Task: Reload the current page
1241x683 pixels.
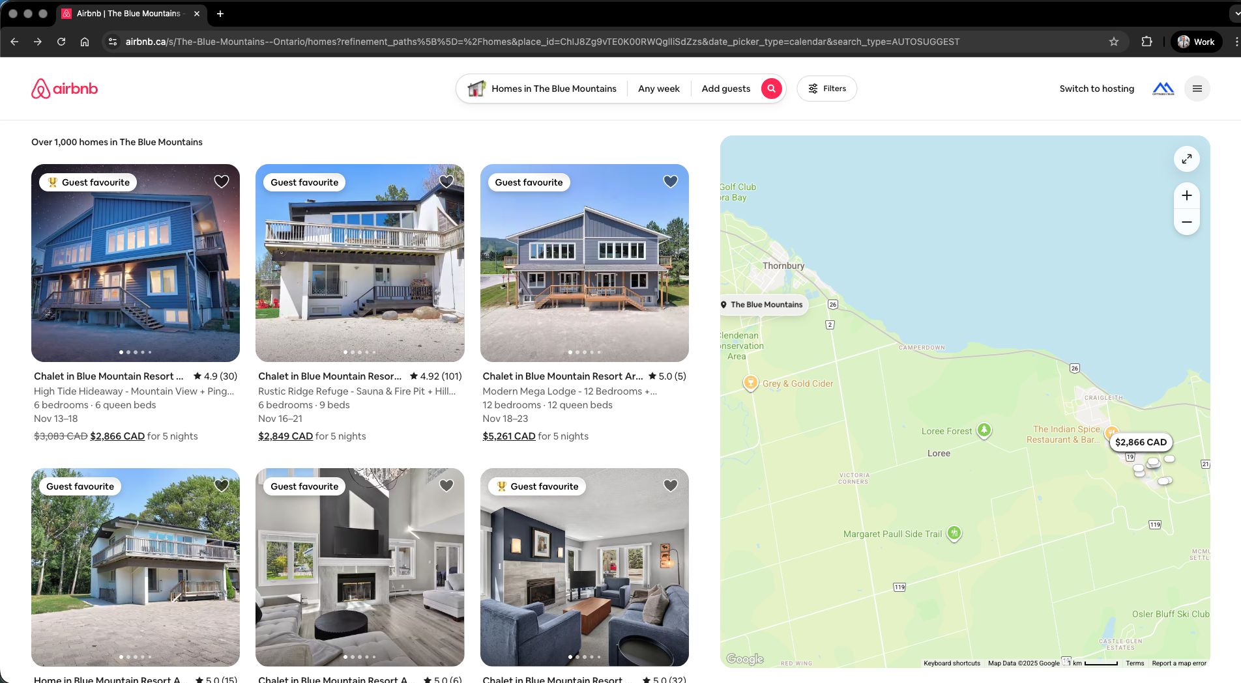Action: pos(61,42)
